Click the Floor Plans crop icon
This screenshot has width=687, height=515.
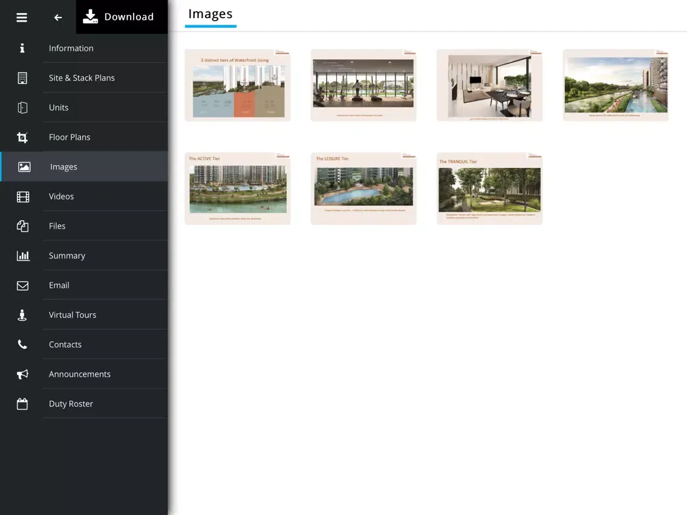[22, 138]
